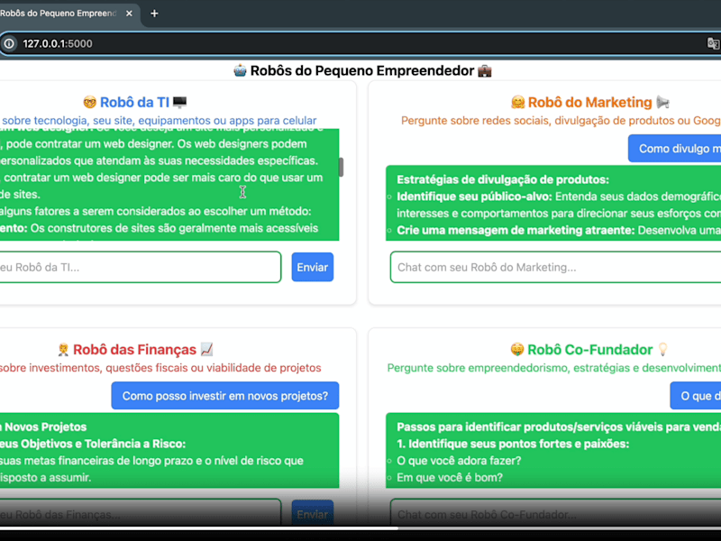
Task: Send message to Robô da TI
Action: point(312,267)
